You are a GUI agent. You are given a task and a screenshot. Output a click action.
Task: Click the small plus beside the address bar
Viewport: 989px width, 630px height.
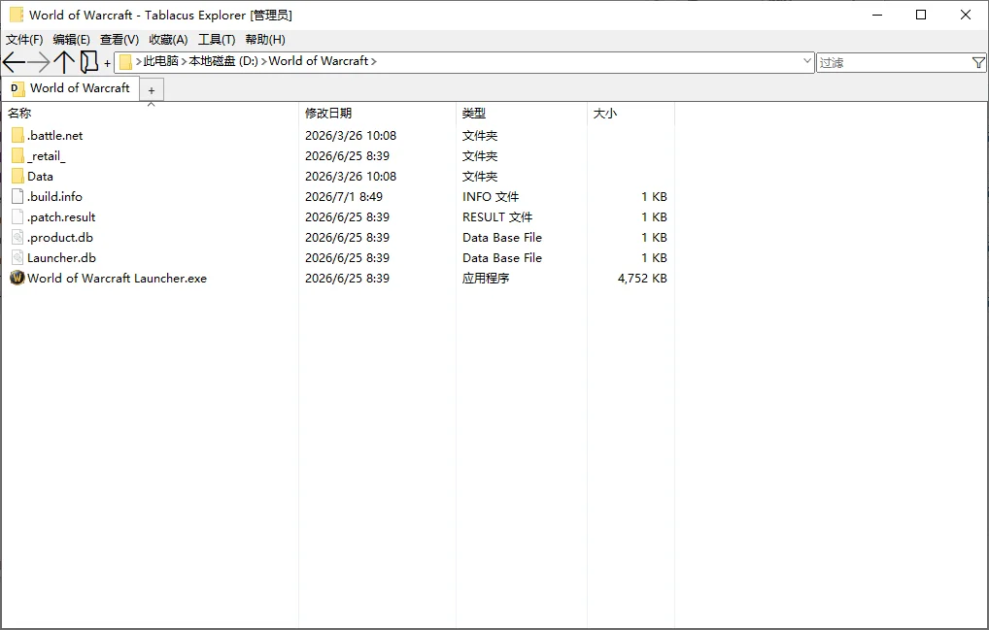107,63
